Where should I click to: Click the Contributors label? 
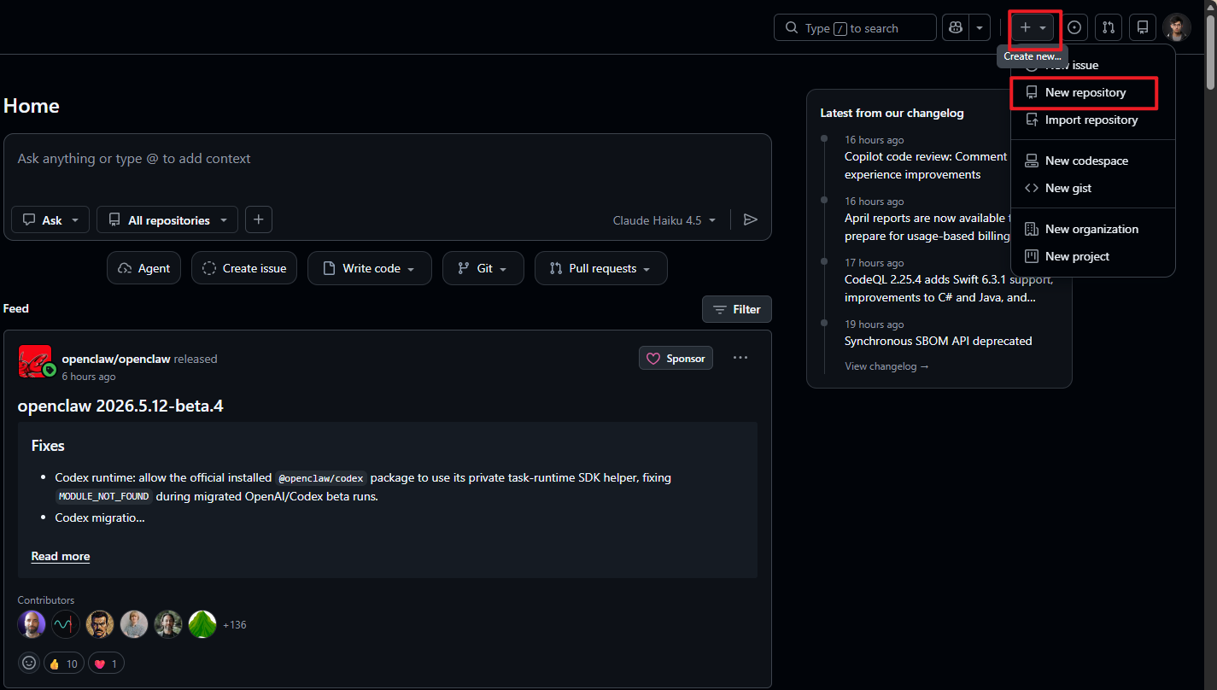coord(46,600)
